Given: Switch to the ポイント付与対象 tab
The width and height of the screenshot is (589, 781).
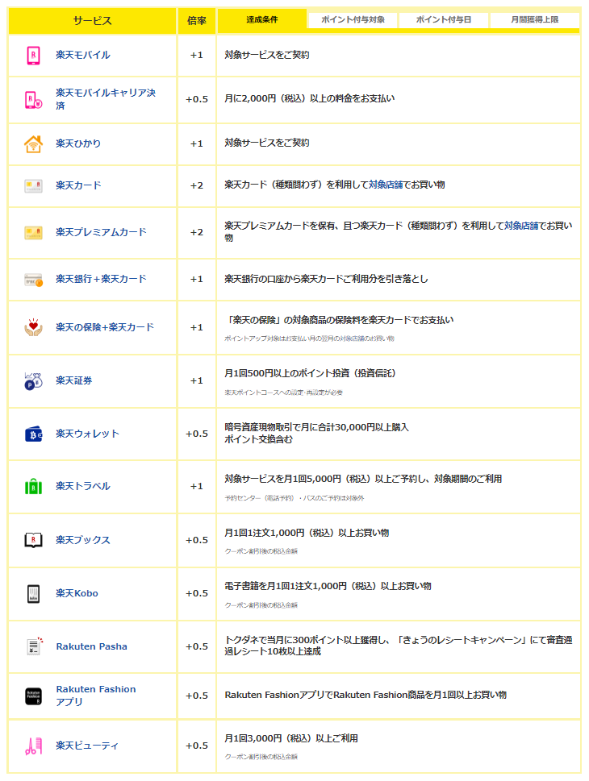Looking at the screenshot, I should [353, 20].
